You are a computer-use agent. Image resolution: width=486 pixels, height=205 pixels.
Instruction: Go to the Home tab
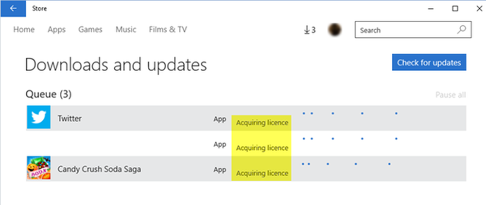click(24, 30)
